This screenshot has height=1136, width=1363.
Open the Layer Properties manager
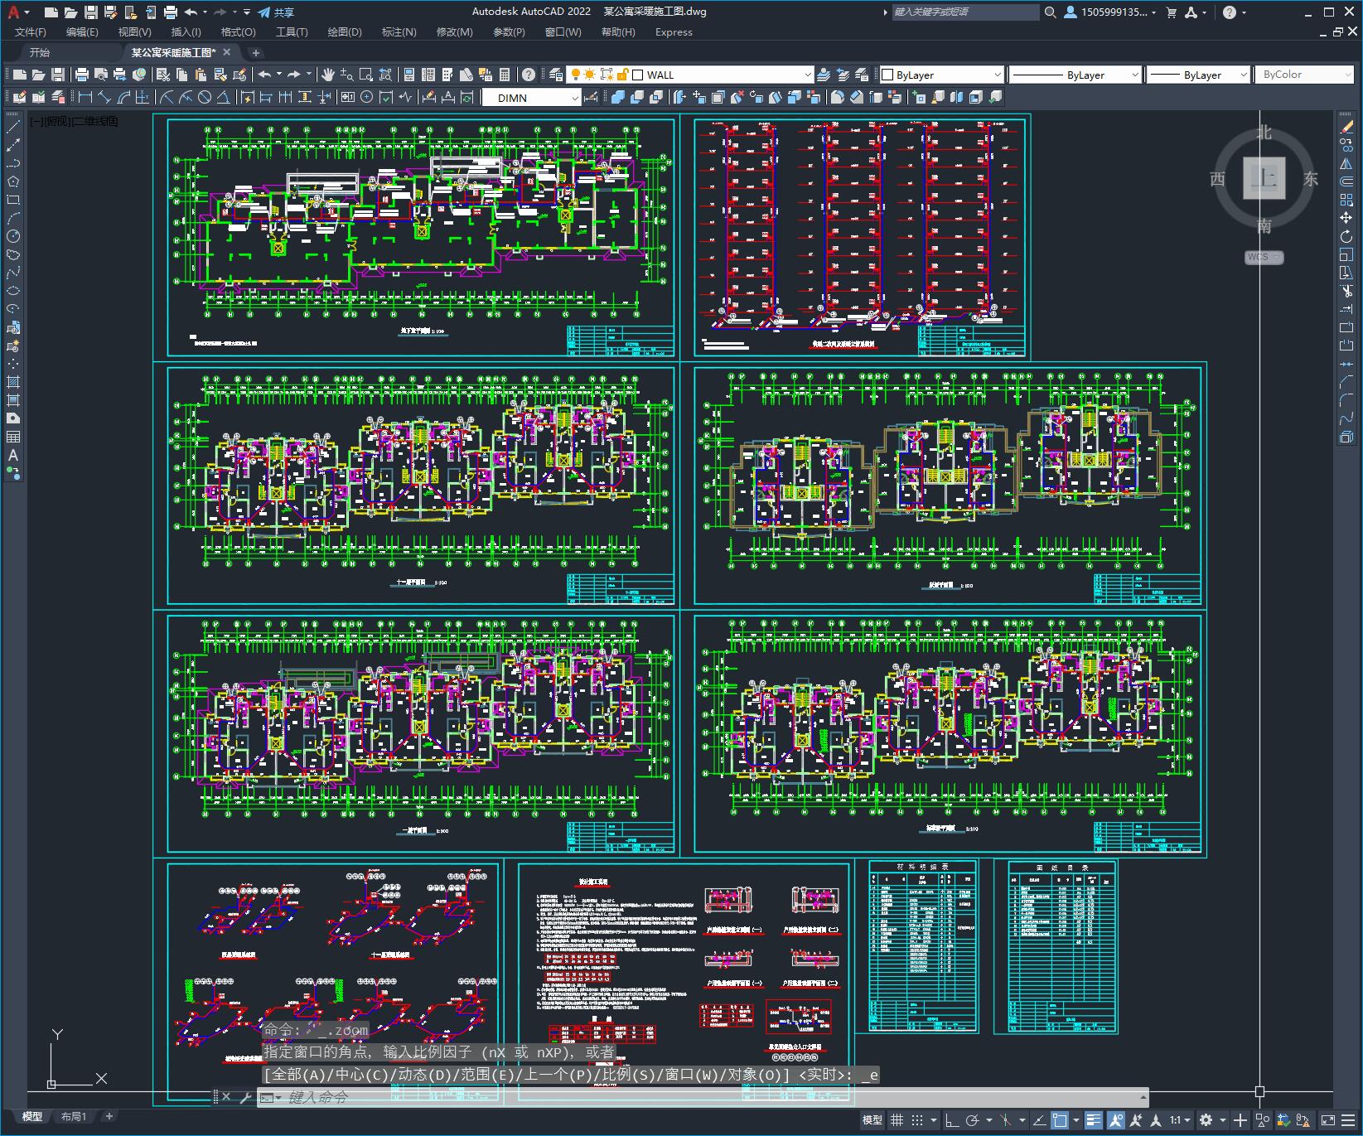tap(555, 75)
